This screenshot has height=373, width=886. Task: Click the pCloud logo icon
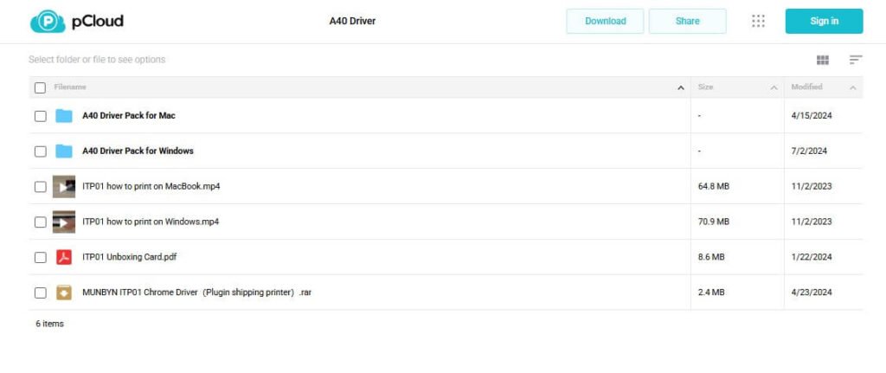[x=48, y=22]
